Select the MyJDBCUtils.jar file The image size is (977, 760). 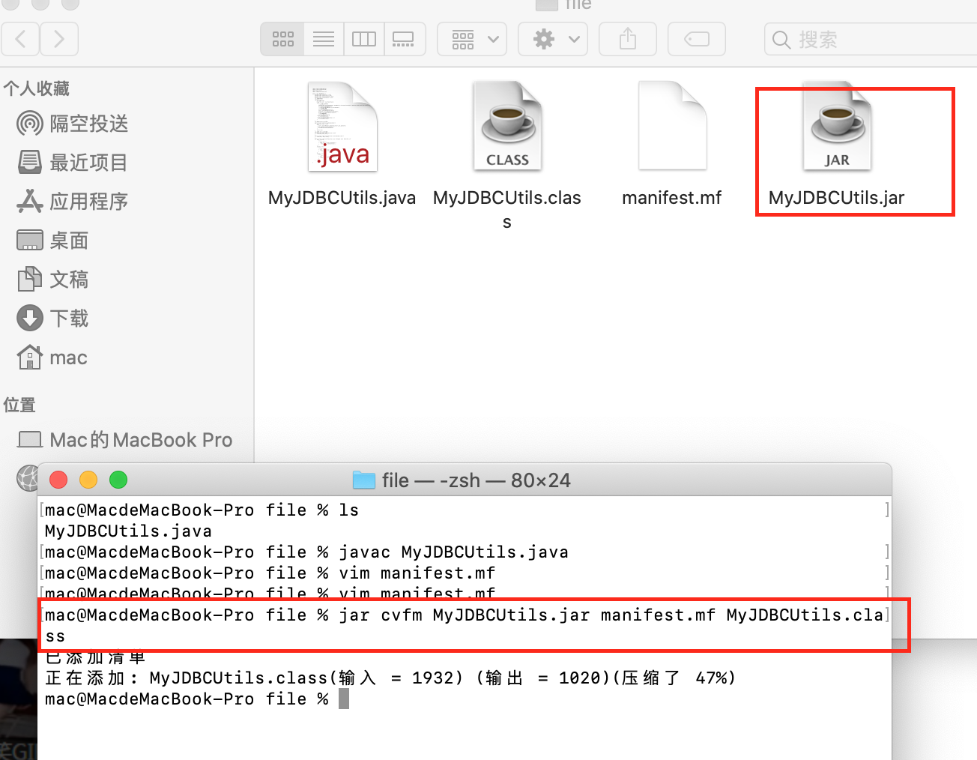click(836, 126)
